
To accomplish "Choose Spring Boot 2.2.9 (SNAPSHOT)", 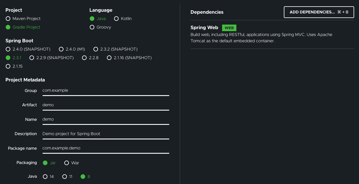I will (x=52, y=58).
